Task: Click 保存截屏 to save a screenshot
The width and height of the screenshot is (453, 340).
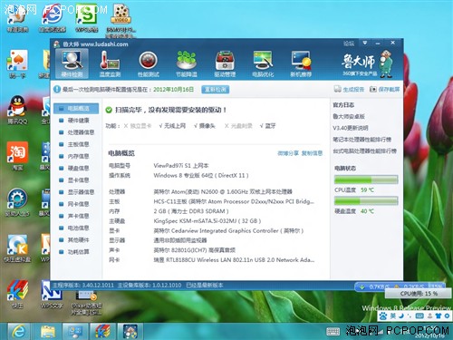Action: coord(384,89)
